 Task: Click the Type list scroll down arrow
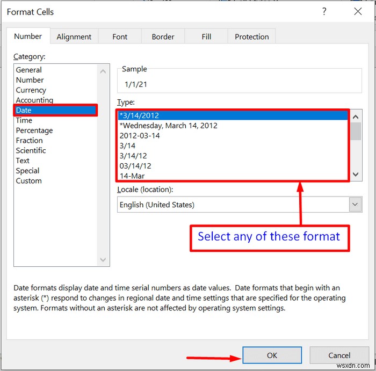pyautogui.click(x=356, y=174)
